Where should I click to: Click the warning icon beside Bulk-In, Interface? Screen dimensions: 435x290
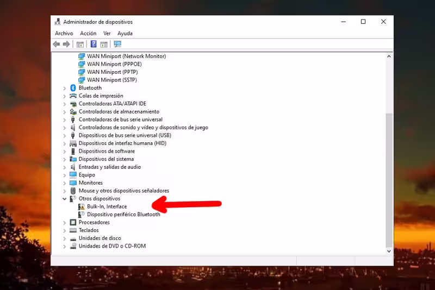point(81,206)
